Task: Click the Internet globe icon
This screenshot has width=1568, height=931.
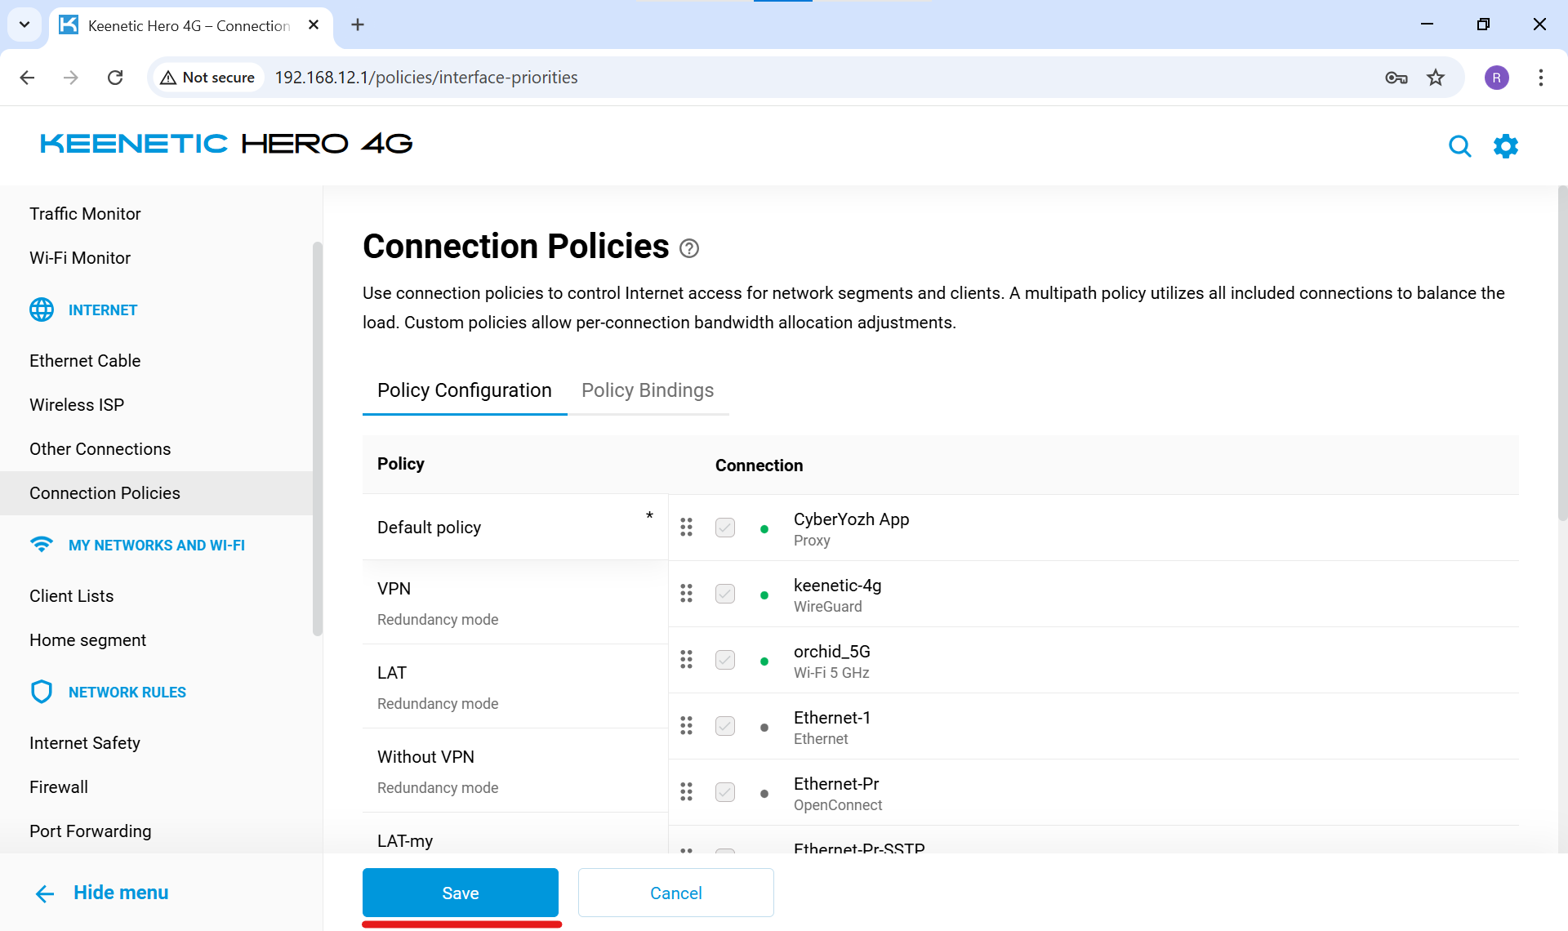Action: tap(42, 310)
